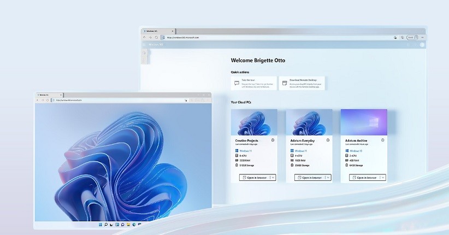
Task: Click the account avatar in Windows 365 header
Action: tap(422, 45)
